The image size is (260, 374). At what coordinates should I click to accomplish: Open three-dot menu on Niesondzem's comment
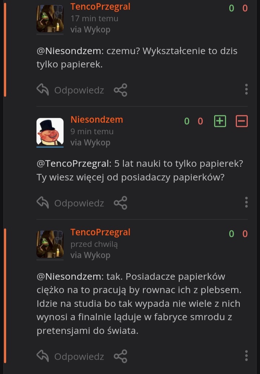click(x=246, y=202)
